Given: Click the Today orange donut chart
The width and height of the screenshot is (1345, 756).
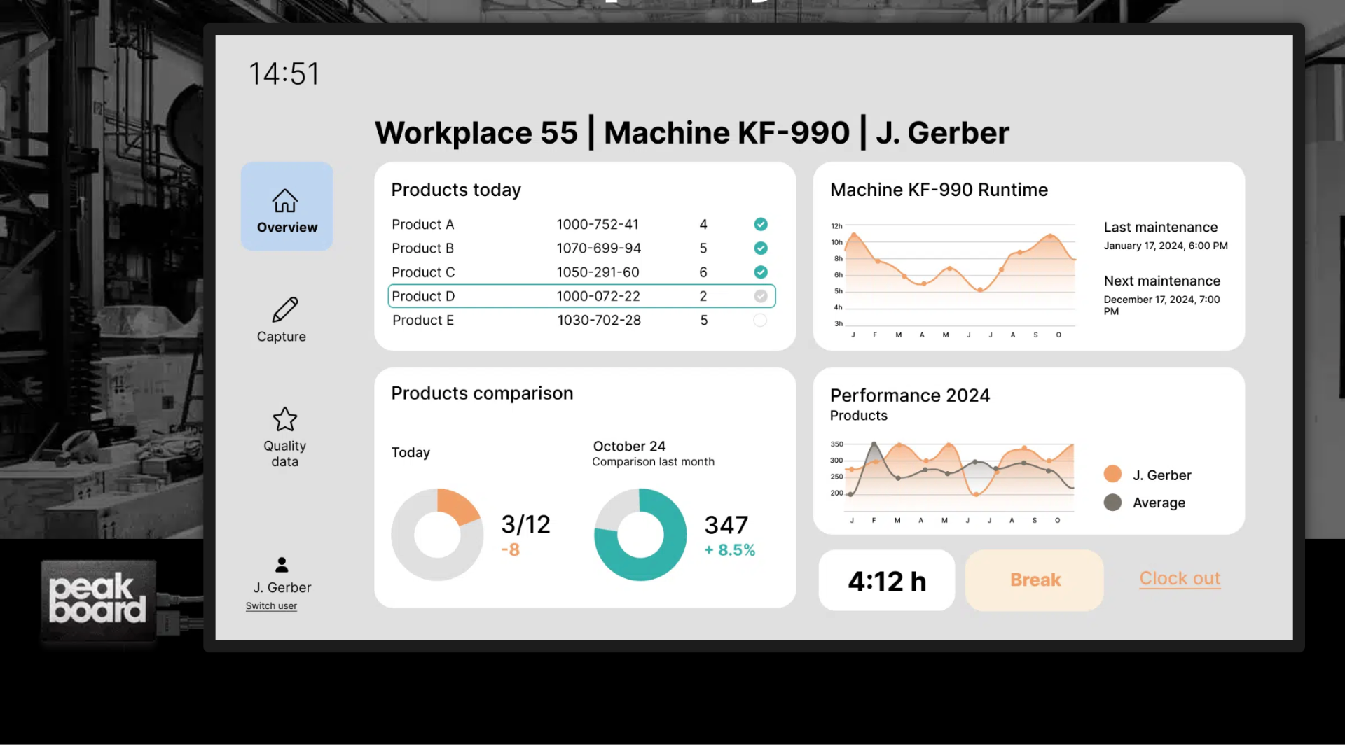Looking at the screenshot, I should 437,535.
